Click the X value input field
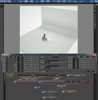This screenshot has width=98, height=100. 20,57
